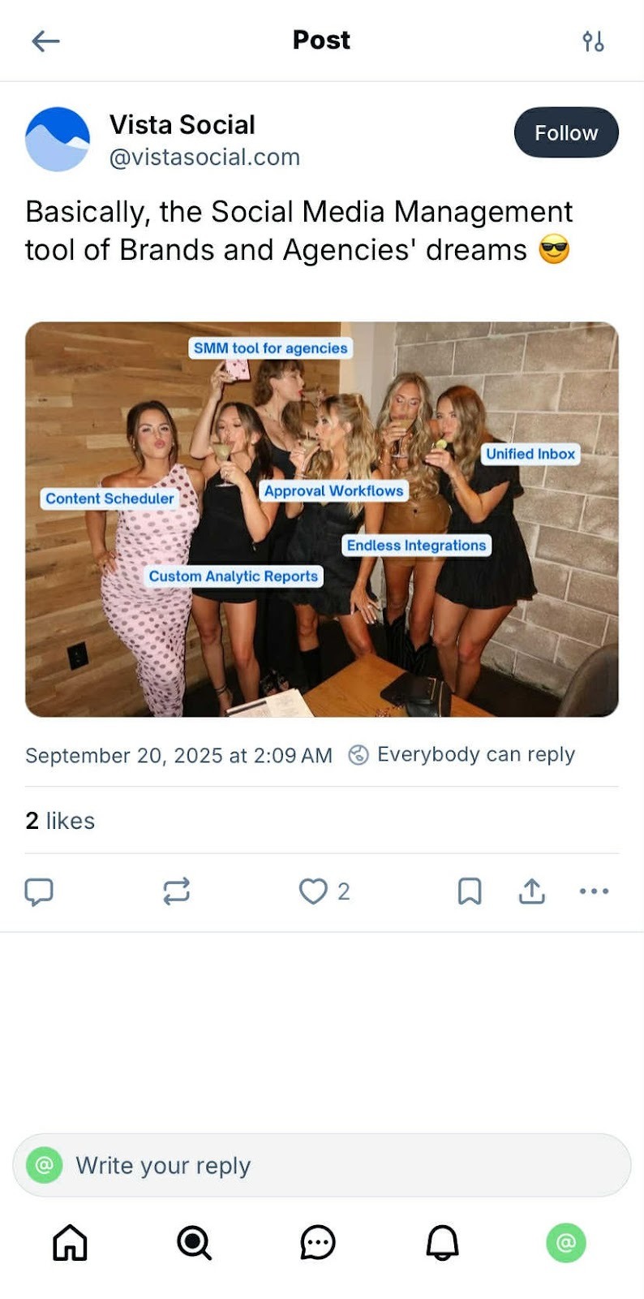Open direct messages chat icon
The height and width of the screenshot is (1299, 644).
[318, 1242]
